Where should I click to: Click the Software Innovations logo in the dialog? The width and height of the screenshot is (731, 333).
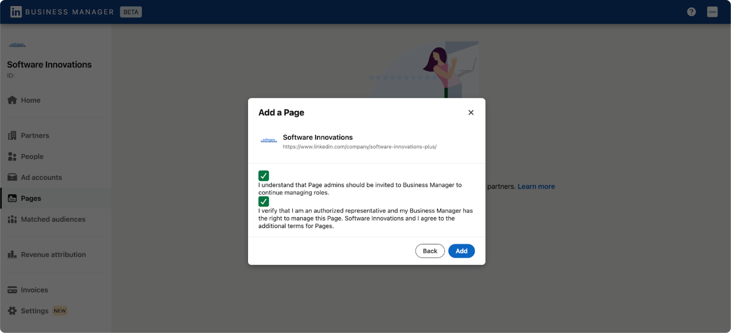(x=268, y=140)
